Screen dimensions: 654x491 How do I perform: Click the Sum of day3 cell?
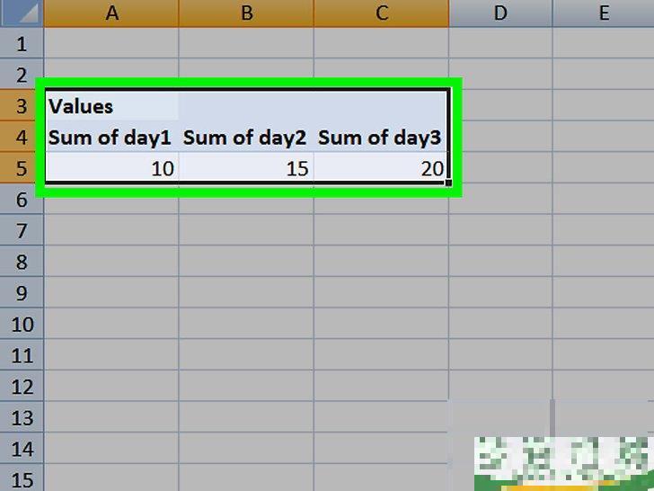pos(381,138)
